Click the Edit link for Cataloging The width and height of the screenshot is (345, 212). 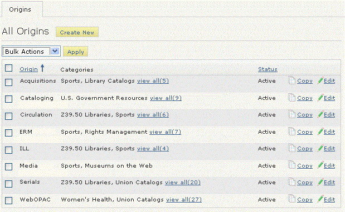[x=329, y=98]
